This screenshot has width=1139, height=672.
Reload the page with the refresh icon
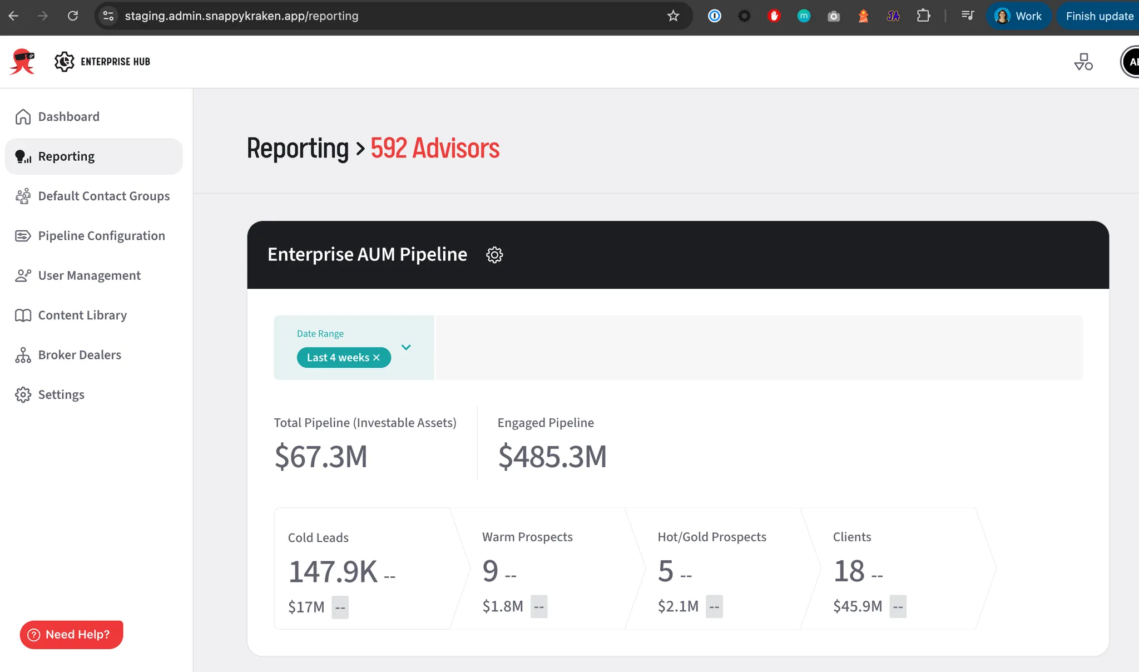click(73, 16)
